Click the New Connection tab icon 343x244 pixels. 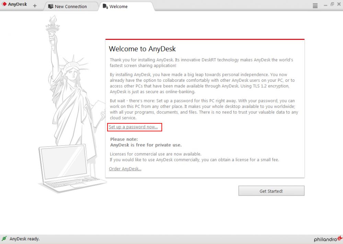point(51,6)
